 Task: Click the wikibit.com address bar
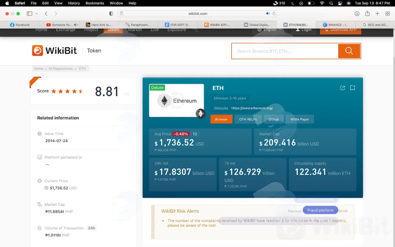(198, 13)
